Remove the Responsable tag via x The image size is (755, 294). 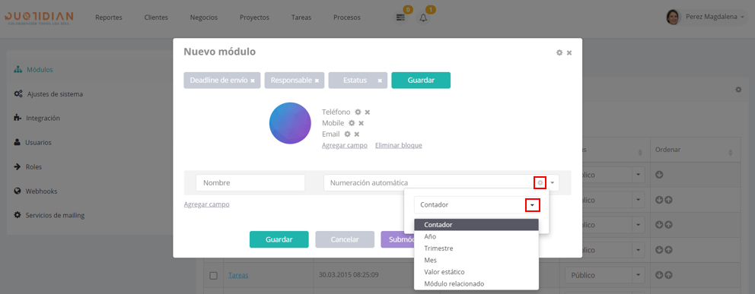(317, 81)
